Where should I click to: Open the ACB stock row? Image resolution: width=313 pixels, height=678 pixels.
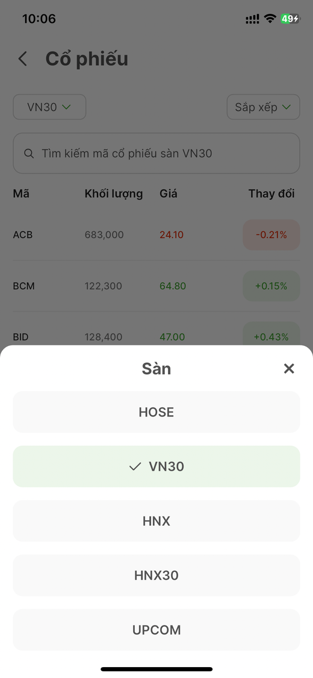[156, 235]
